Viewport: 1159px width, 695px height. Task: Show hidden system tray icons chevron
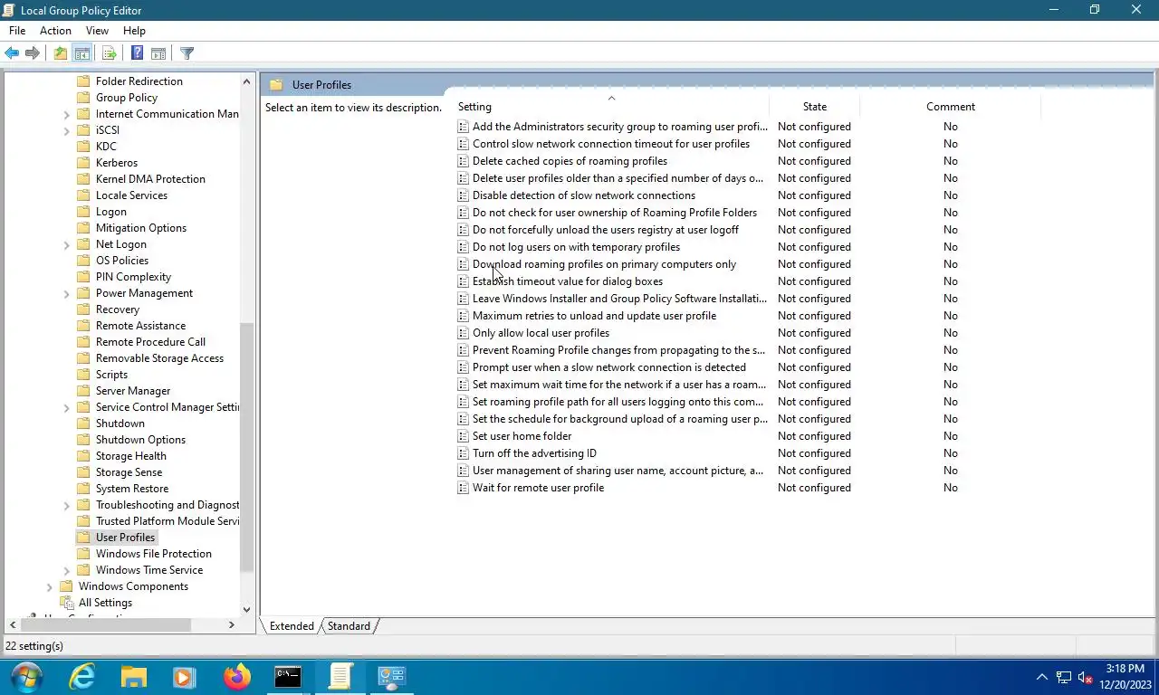(x=1041, y=677)
